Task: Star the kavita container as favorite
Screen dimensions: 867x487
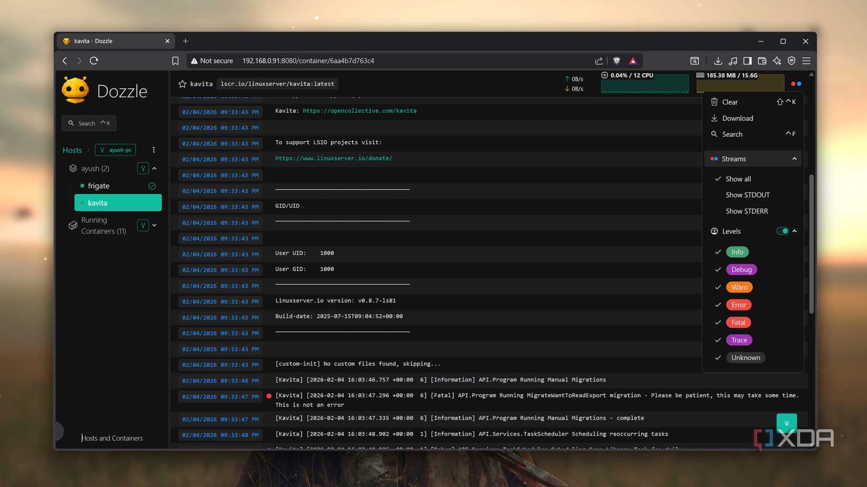Action: coord(182,84)
